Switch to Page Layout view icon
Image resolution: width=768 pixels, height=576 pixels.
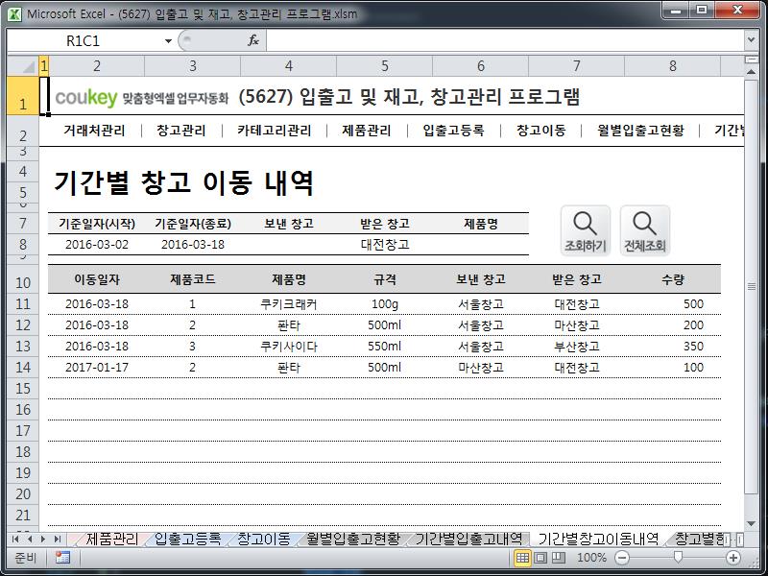[540, 558]
